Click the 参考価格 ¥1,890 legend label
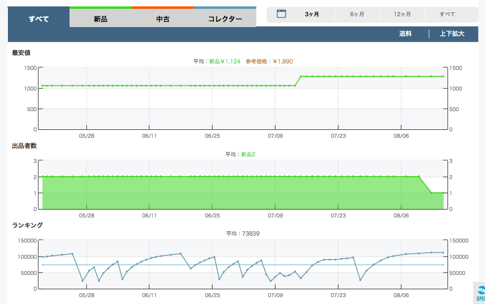Image resolution: width=485 pixels, height=304 pixels. [x=269, y=61]
